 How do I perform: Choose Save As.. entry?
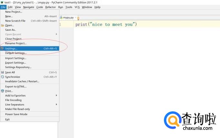tap(30, 30)
